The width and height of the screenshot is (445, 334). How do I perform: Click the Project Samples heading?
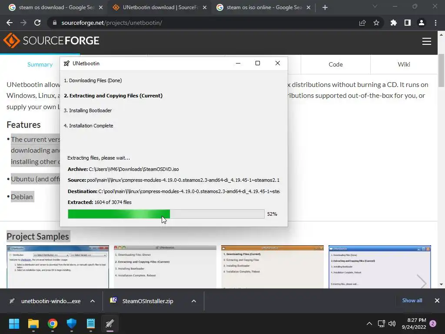click(x=38, y=236)
